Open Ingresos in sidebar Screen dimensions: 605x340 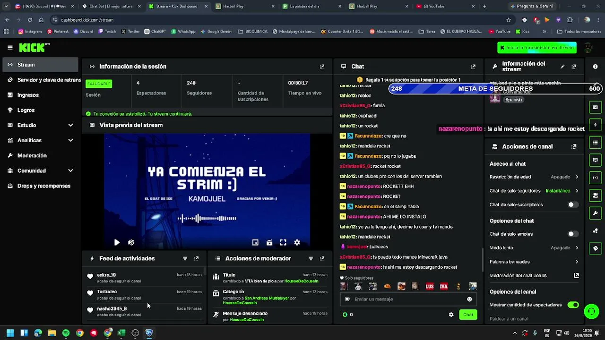coord(41,95)
